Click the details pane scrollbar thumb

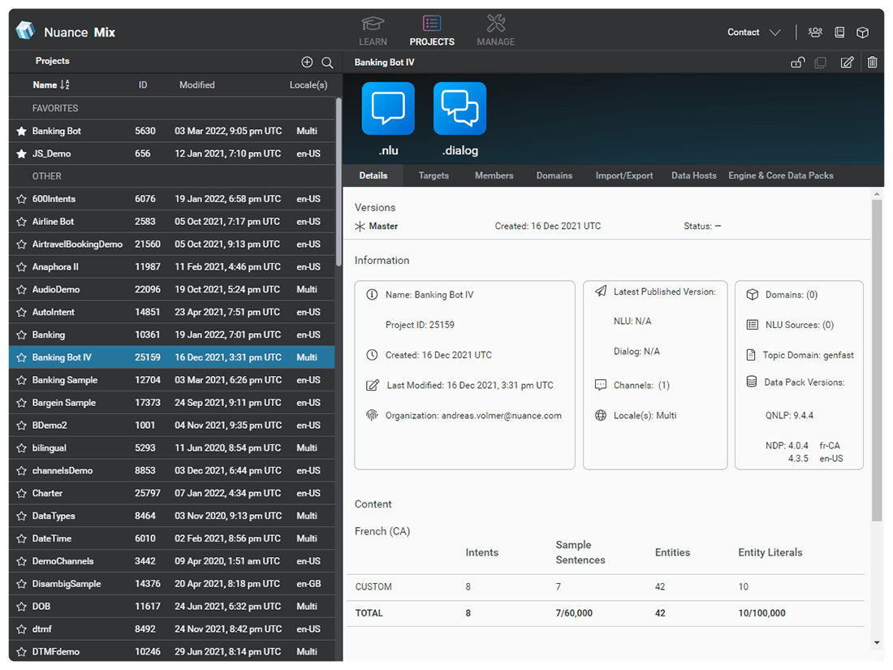pos(877,359)
